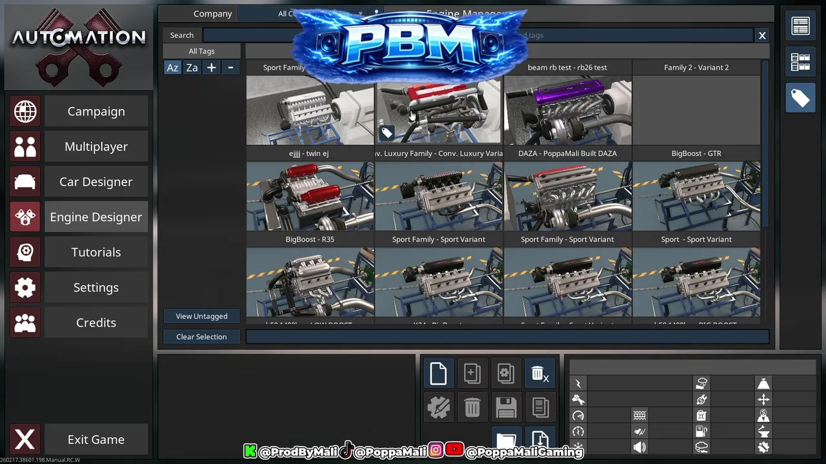Click the RPM dial stat icon

[578, 431]
